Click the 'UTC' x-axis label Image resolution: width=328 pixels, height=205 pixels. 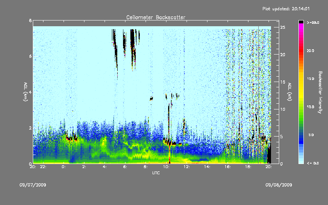[156, 173]
